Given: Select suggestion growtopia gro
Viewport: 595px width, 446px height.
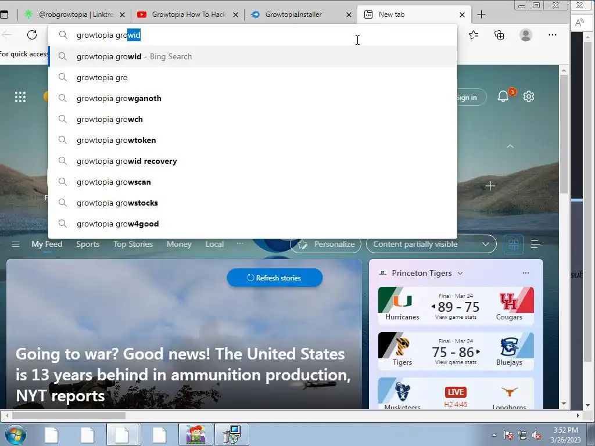Looking at the screenshot, I should 253,77.
